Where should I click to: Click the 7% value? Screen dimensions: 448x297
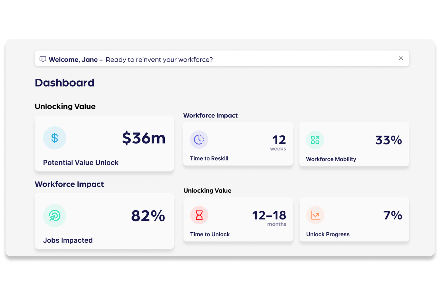[x=393, y=215]
